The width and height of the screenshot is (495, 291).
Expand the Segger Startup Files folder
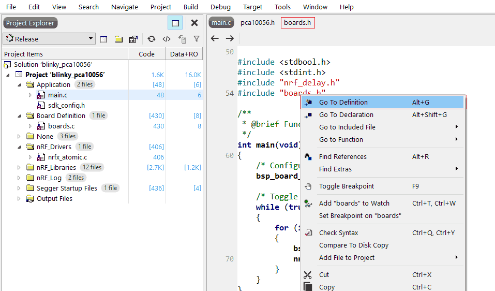pos(19,188)
